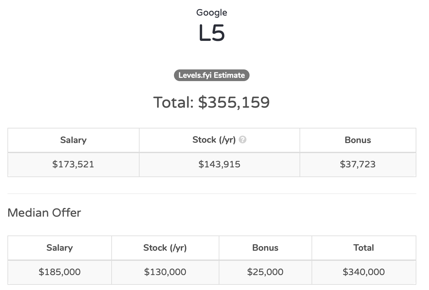Click the Total $355,159 estimate text

212,102
